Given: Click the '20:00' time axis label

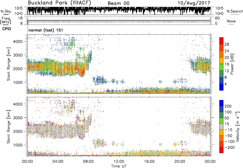Looking at the screenshot, I should [x=180, y=162].
